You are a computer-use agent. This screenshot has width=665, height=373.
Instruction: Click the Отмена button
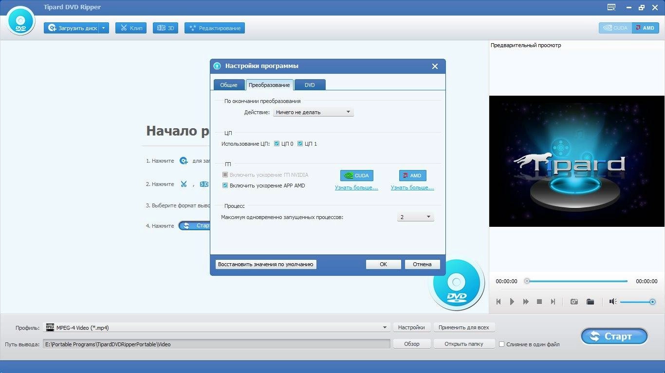point(422,264)
